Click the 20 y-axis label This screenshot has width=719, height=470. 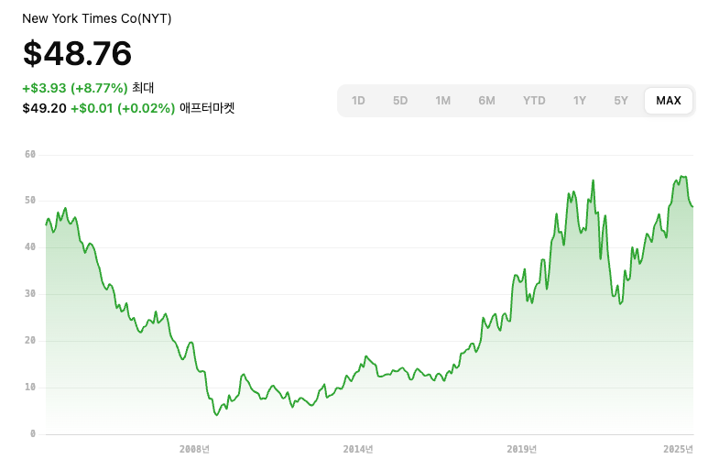pos(30,340)
